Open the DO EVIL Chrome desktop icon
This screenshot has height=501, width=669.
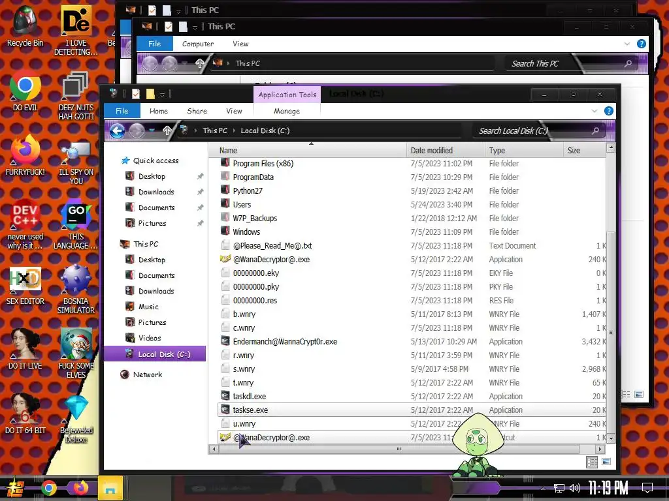point(25,91)
